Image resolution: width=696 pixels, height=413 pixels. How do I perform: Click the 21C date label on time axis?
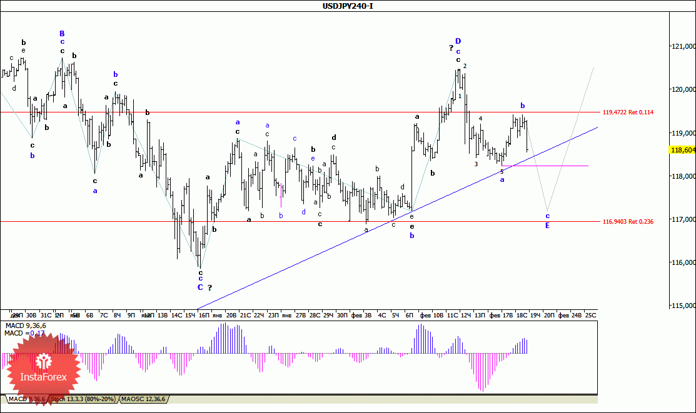click(x=246, y=315)
